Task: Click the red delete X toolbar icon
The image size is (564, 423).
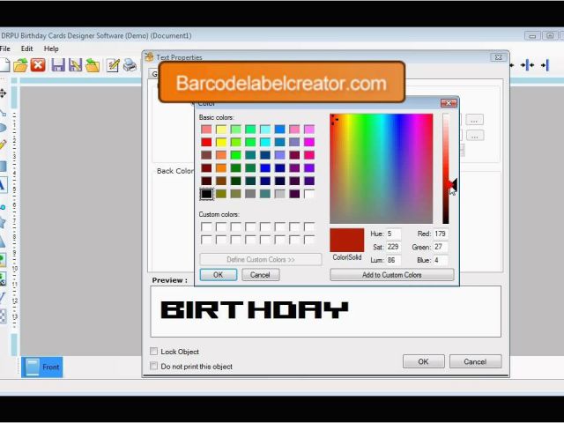Action: 38,65
